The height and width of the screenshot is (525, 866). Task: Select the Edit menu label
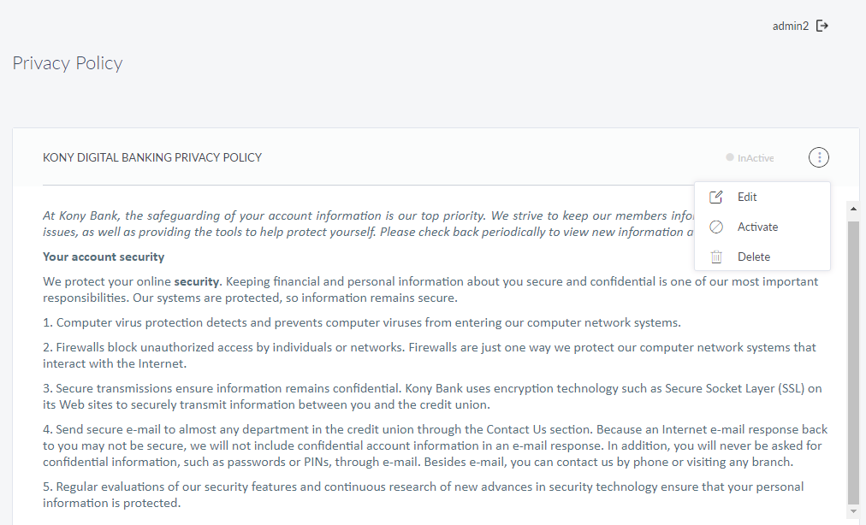point(747,198)
